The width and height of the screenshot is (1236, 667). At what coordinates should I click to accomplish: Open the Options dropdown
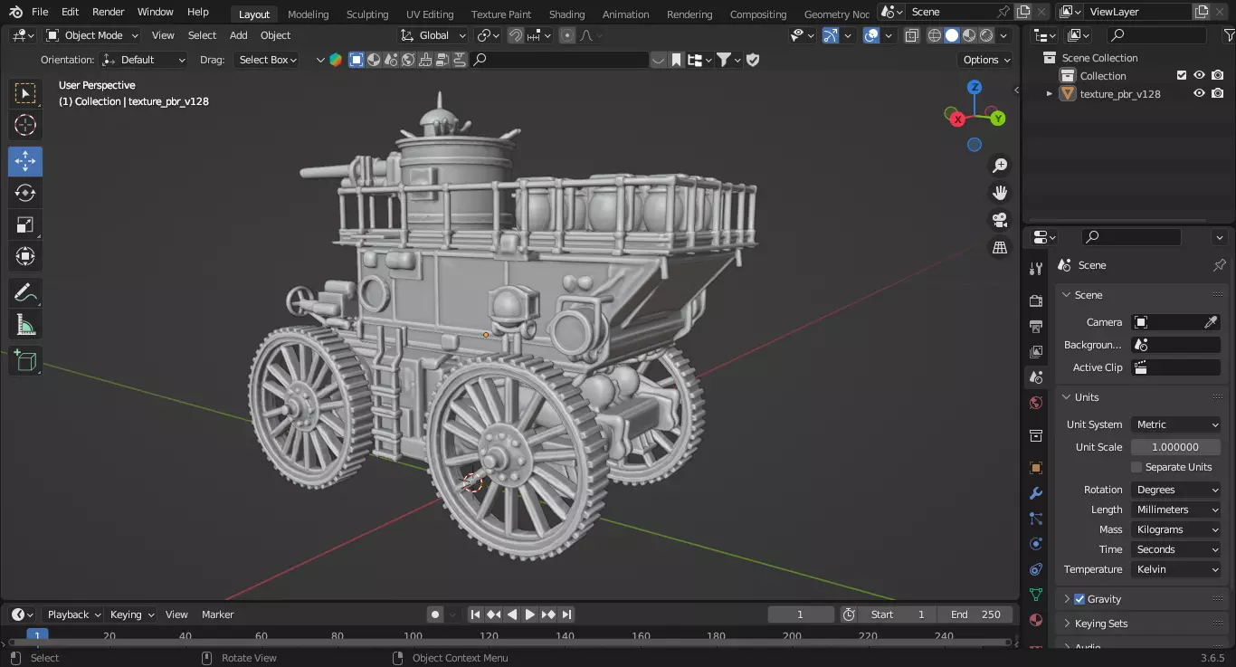click(x=985, y=60)
